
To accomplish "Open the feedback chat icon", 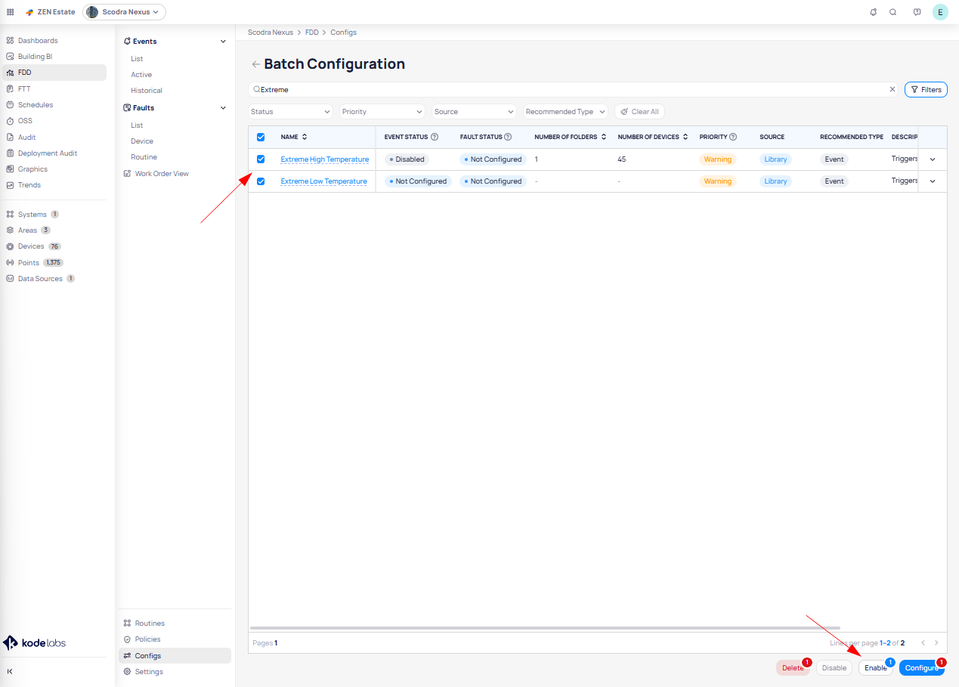I will [x=917, y=12].
